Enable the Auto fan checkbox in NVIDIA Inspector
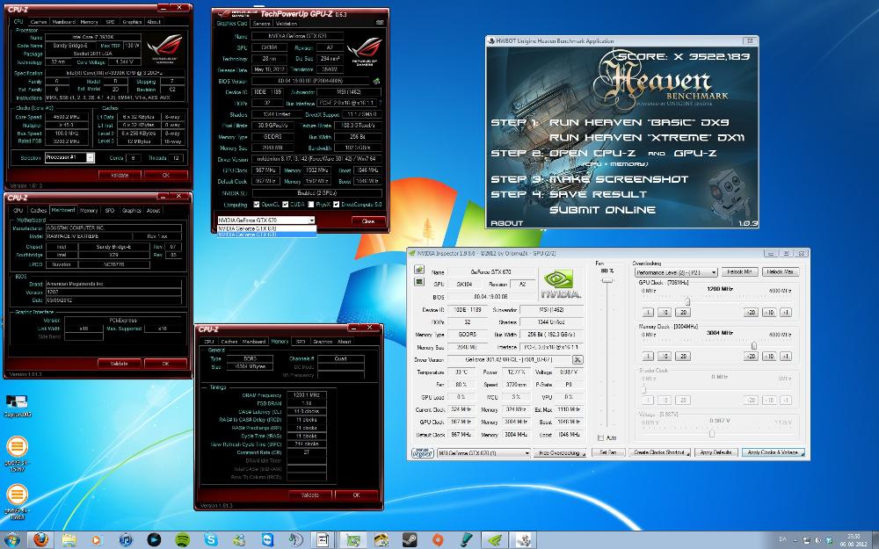Image resolution: width=879 pixels, height=549 pixels. pos(600,437)
